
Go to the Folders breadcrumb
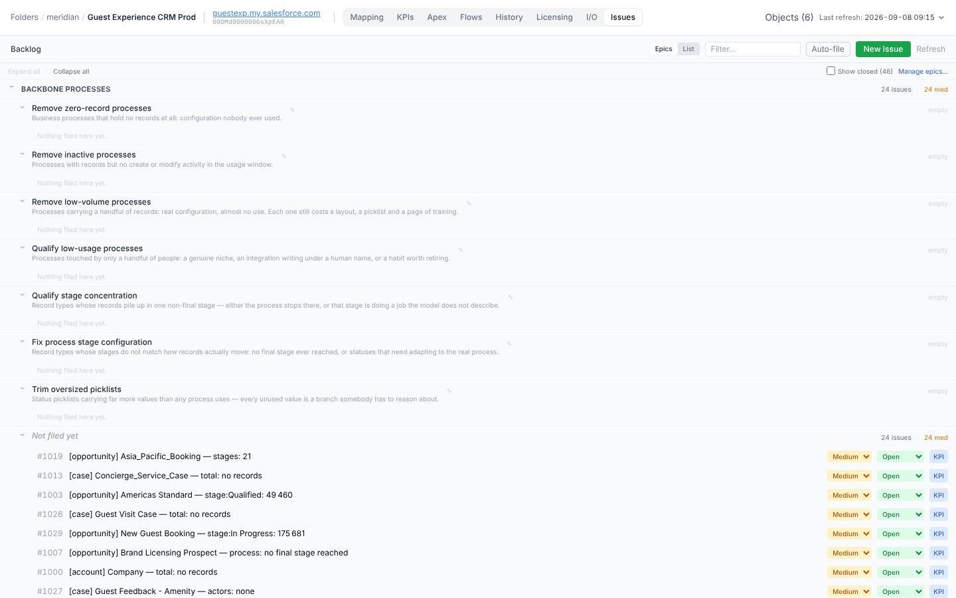click(x=25, y=17)
